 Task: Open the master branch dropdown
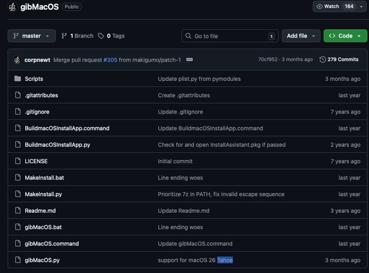pos(32,36)
